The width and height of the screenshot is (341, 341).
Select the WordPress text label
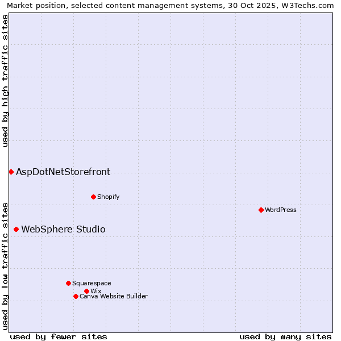[280, 210]
